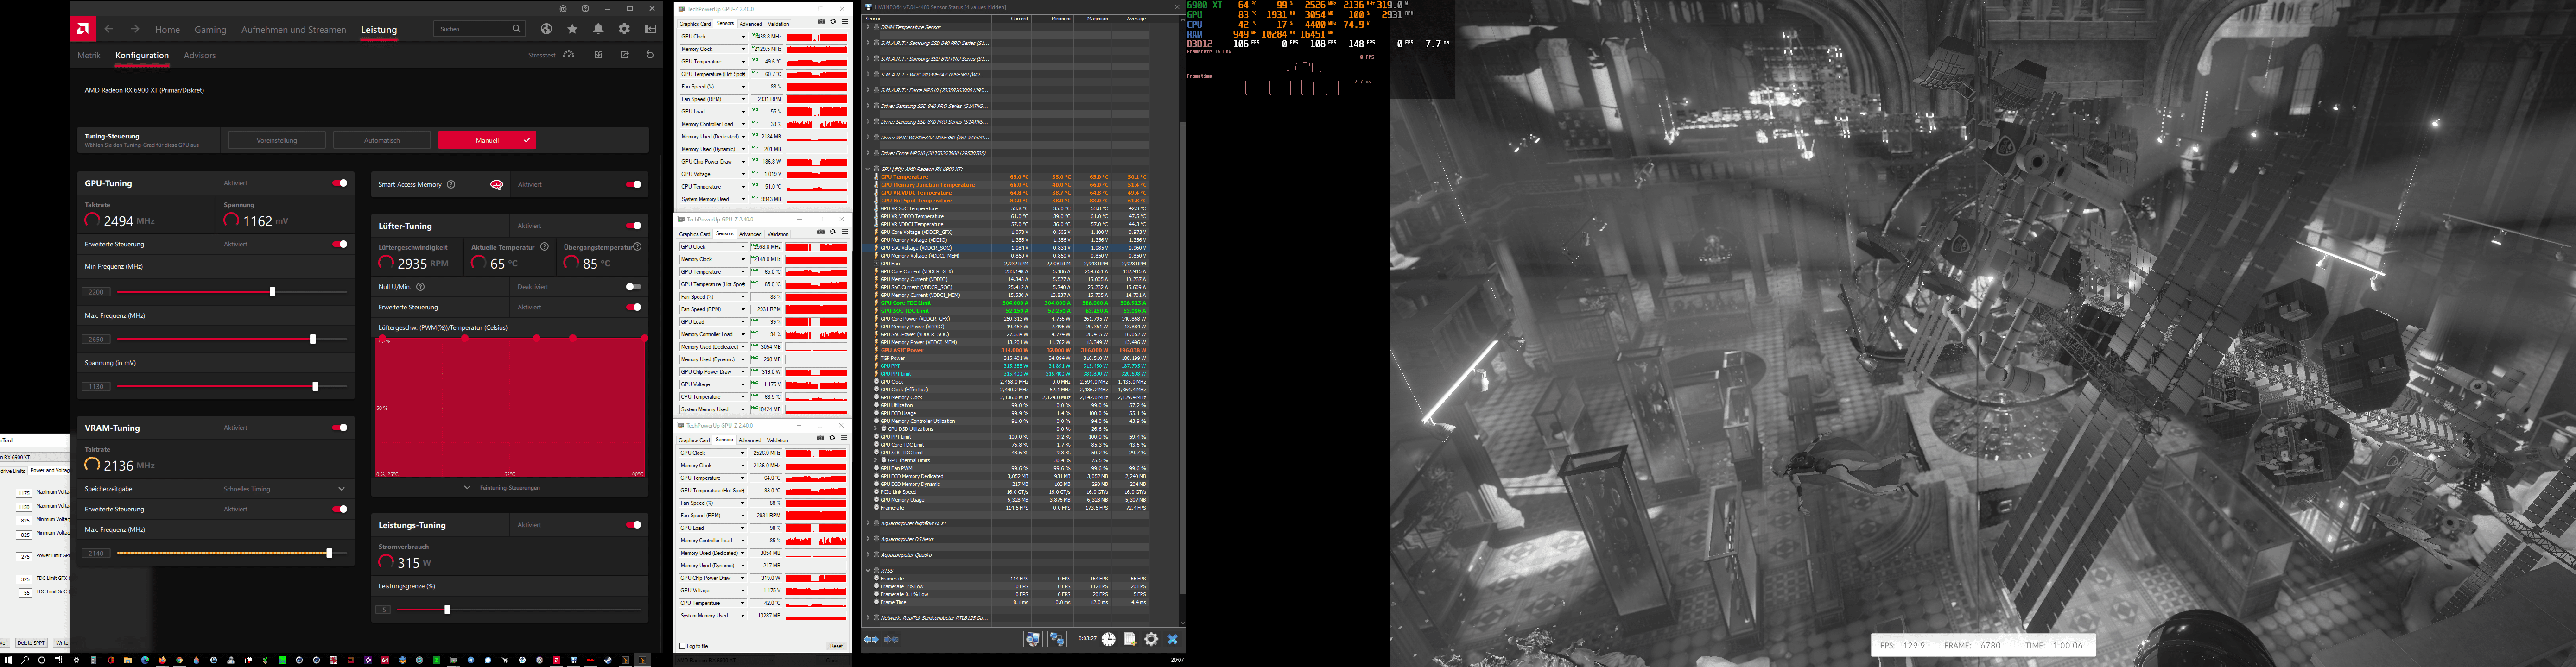
Task: Switch to the Advisors sub-tab
Action: 200,55
